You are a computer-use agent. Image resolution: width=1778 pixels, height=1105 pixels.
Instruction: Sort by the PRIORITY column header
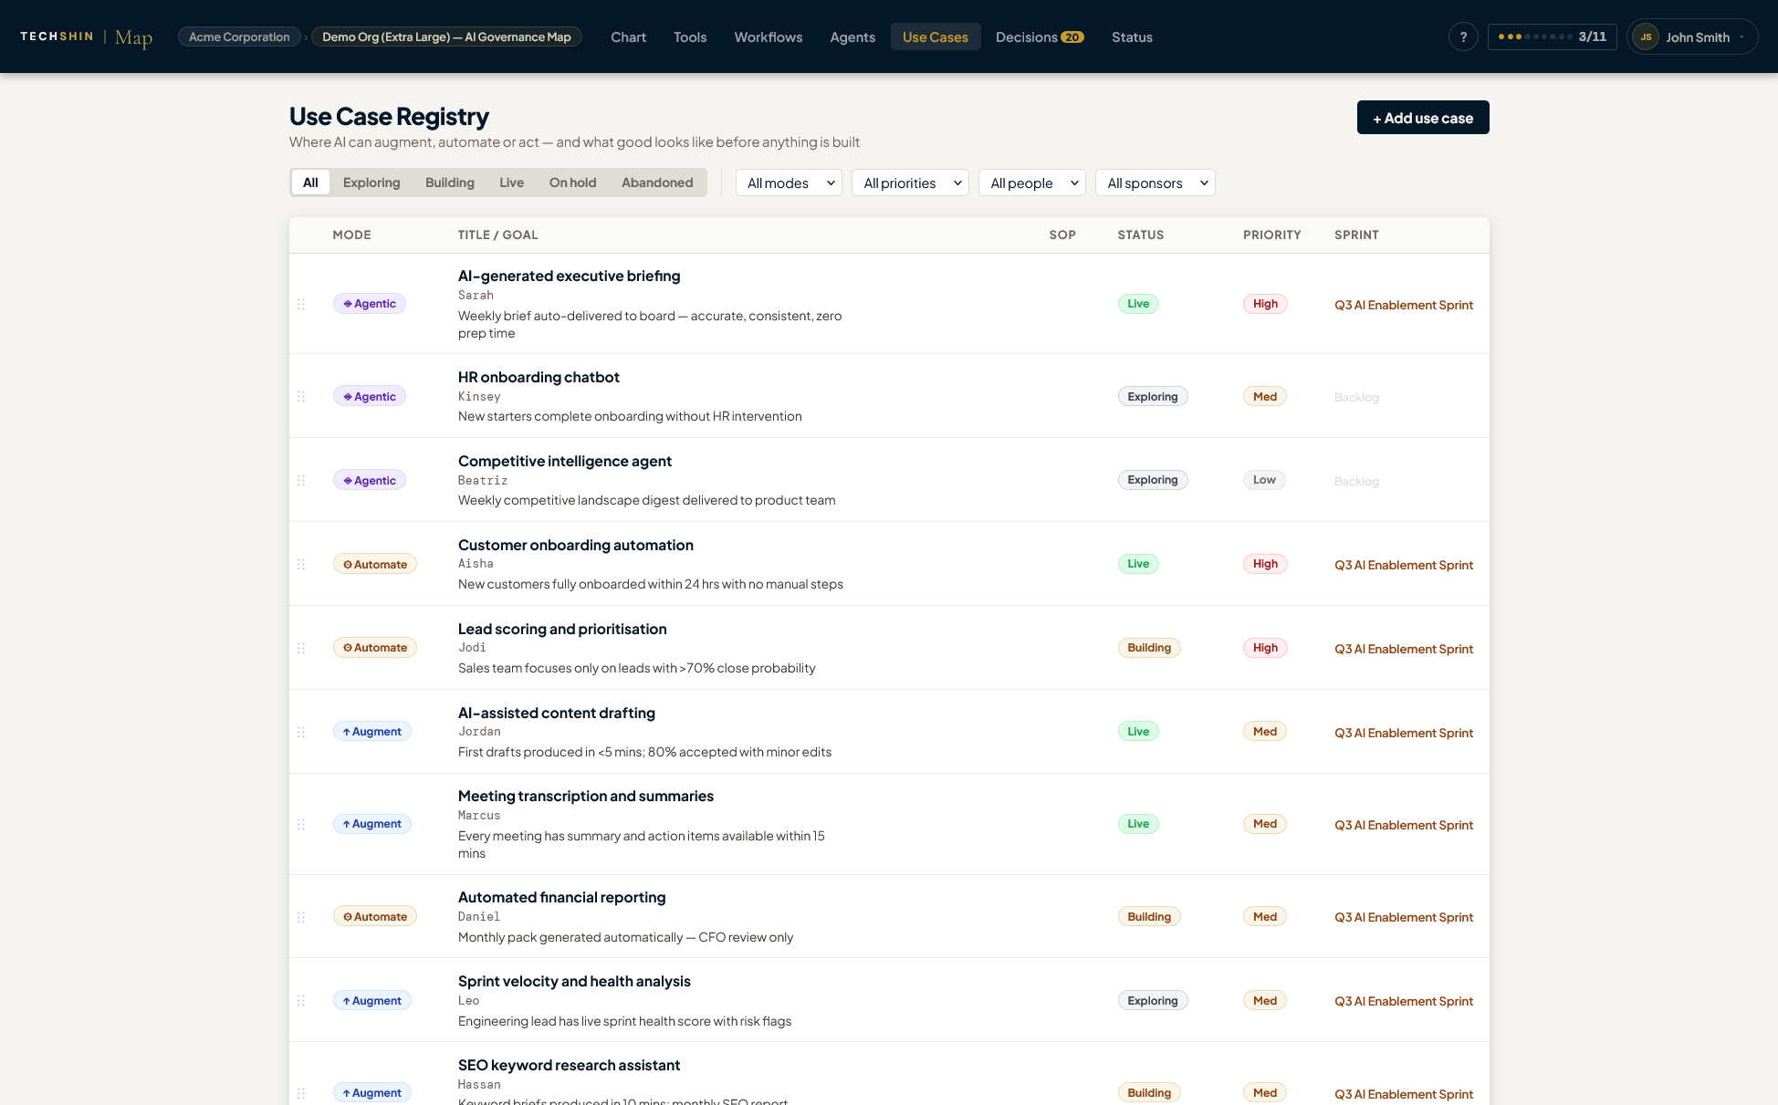click(x=1271, y=235)
